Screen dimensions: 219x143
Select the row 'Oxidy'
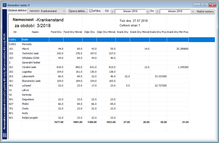[99, 108]
